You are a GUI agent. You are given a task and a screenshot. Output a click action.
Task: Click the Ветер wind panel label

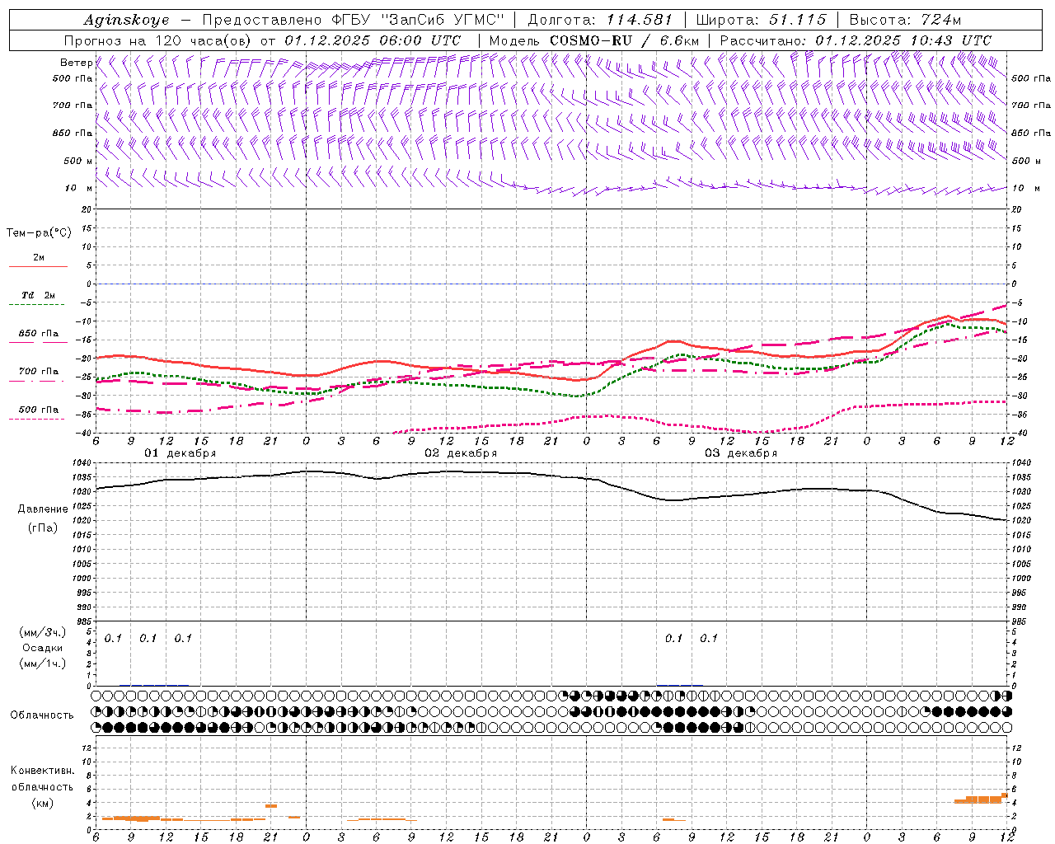[77, 63]
